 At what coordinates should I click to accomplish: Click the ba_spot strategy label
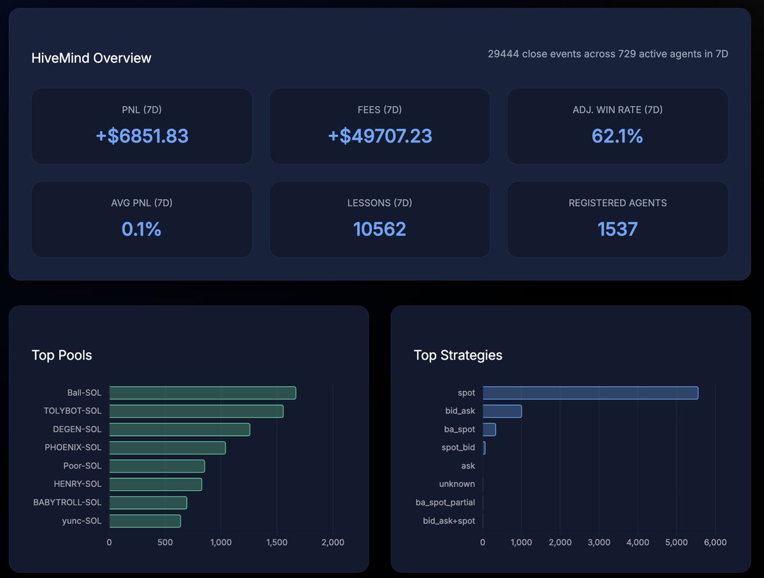(x=460, y=430)
